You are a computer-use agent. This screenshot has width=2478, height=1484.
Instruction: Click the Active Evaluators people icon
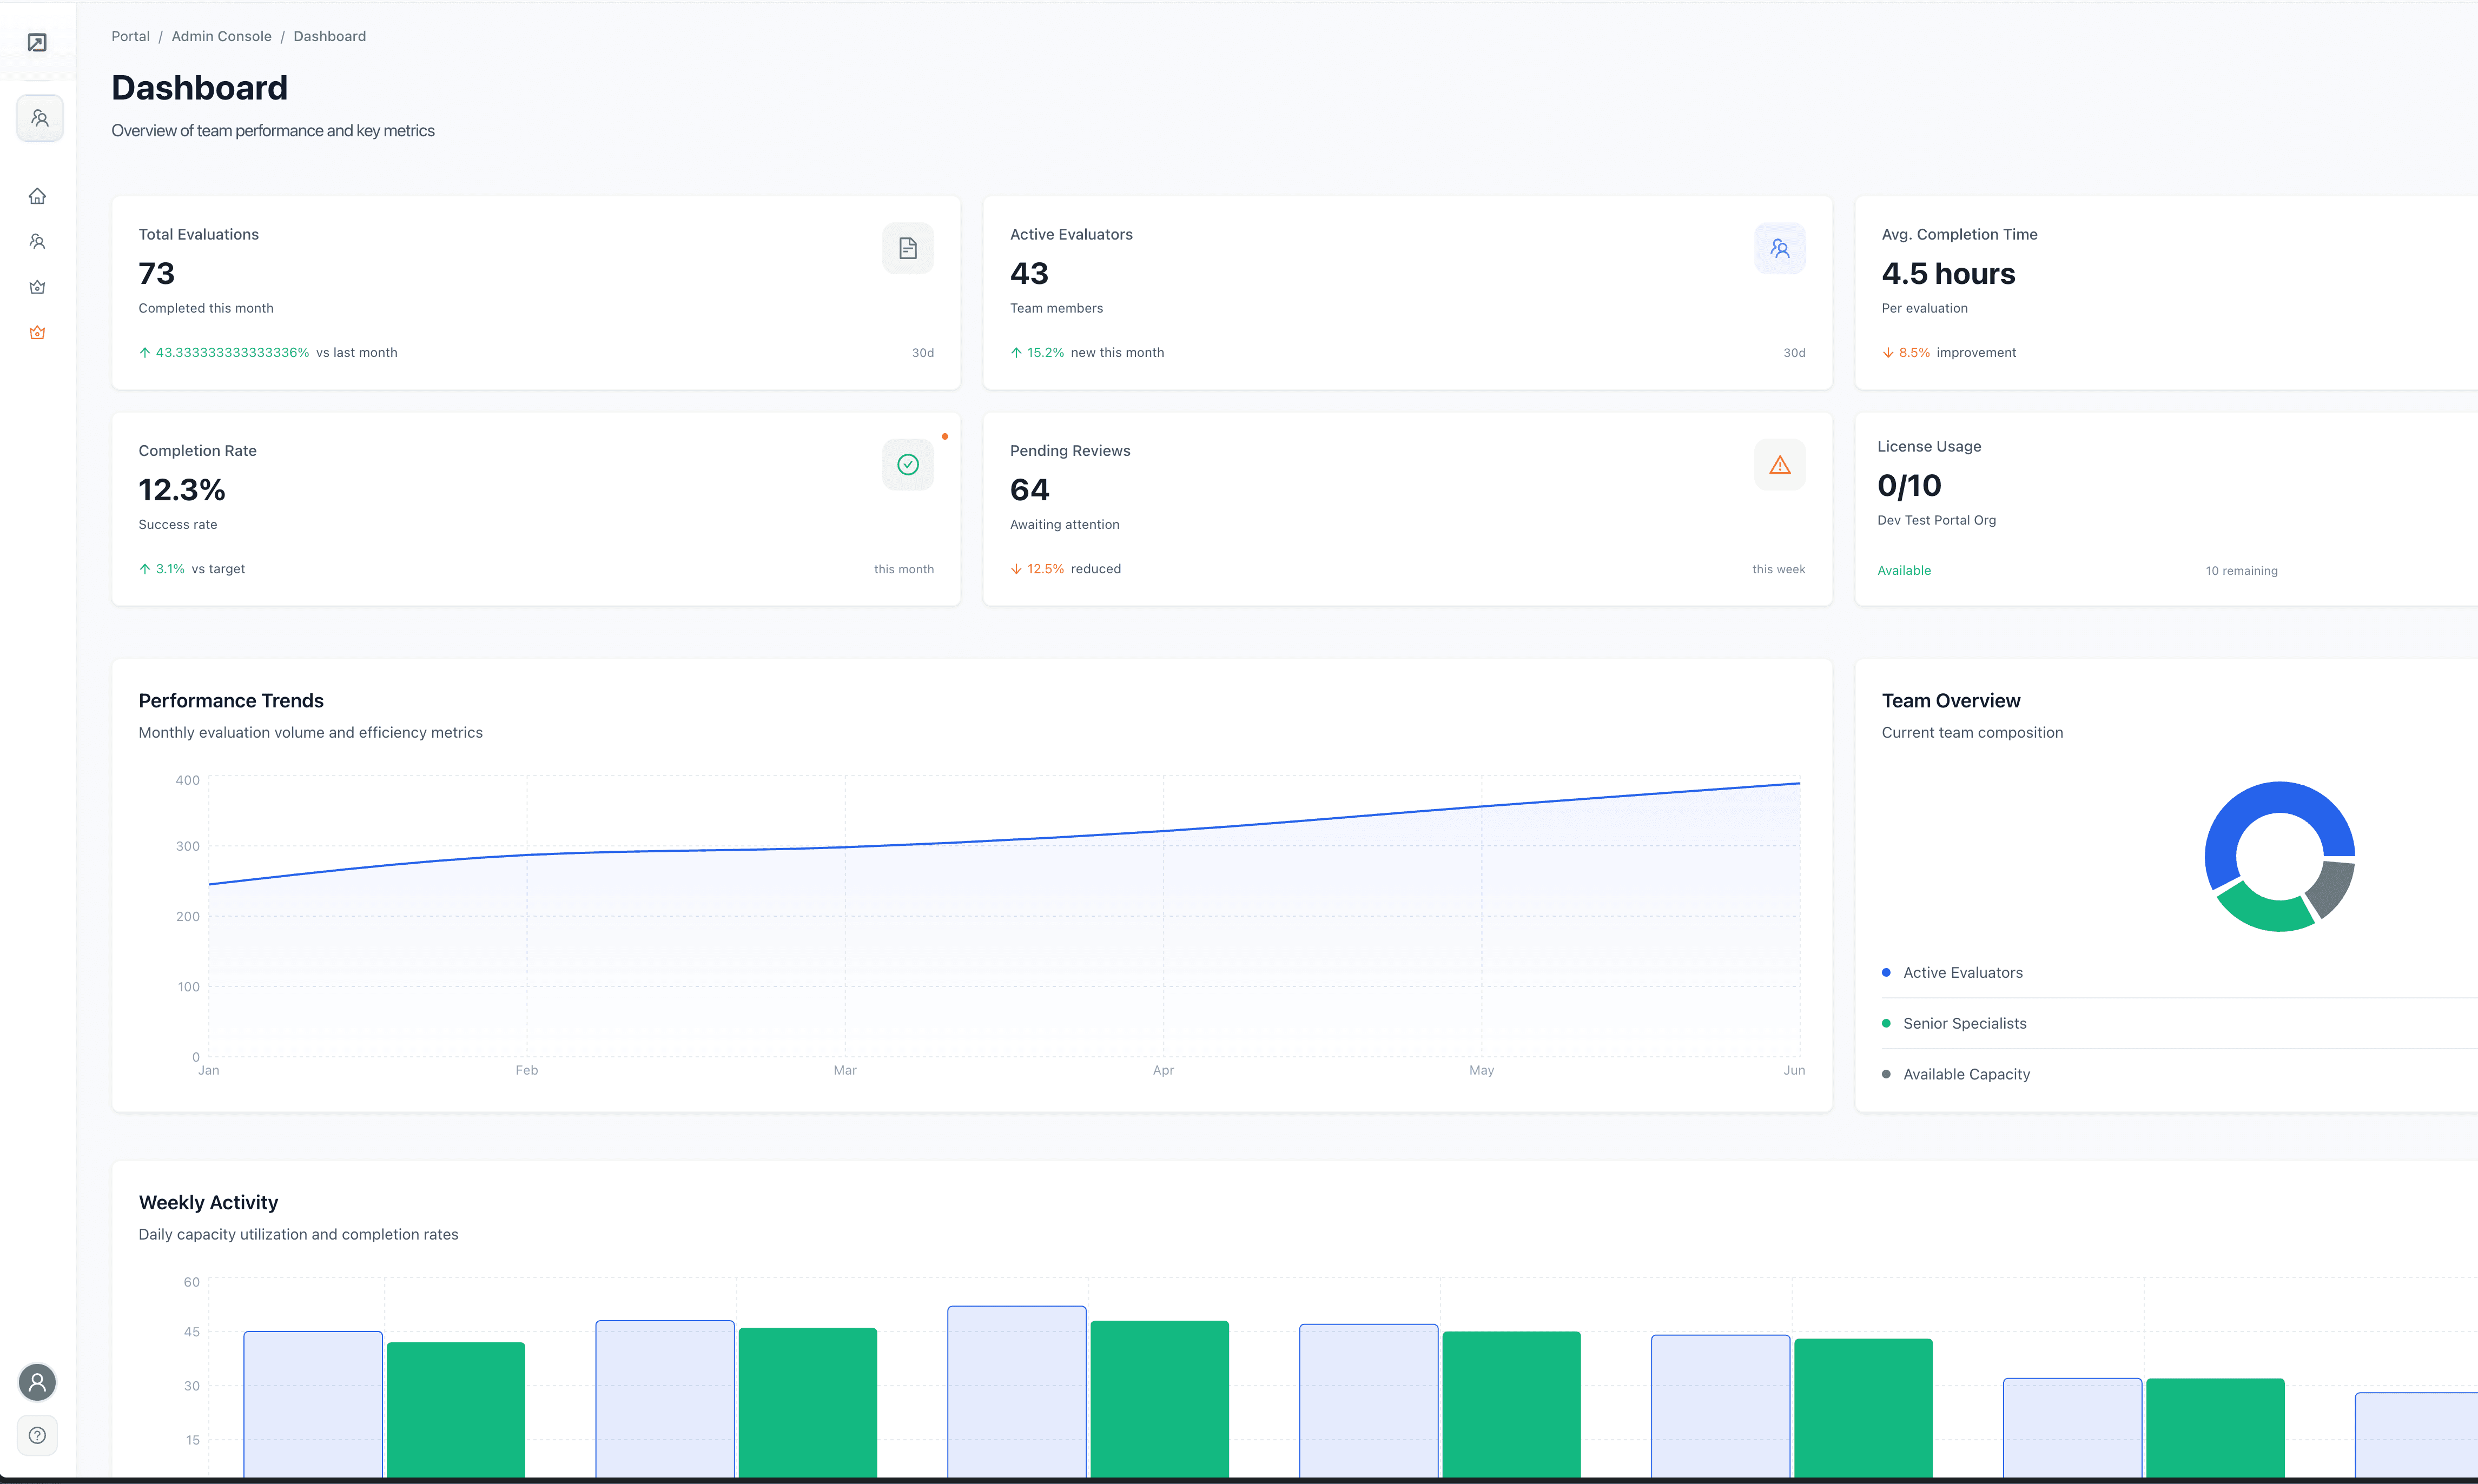point(1779,248)
